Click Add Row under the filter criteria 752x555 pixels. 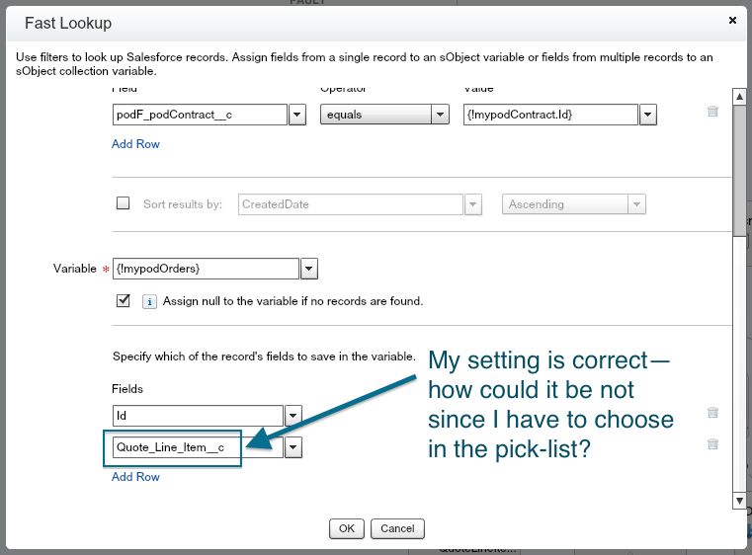[135, 144]
